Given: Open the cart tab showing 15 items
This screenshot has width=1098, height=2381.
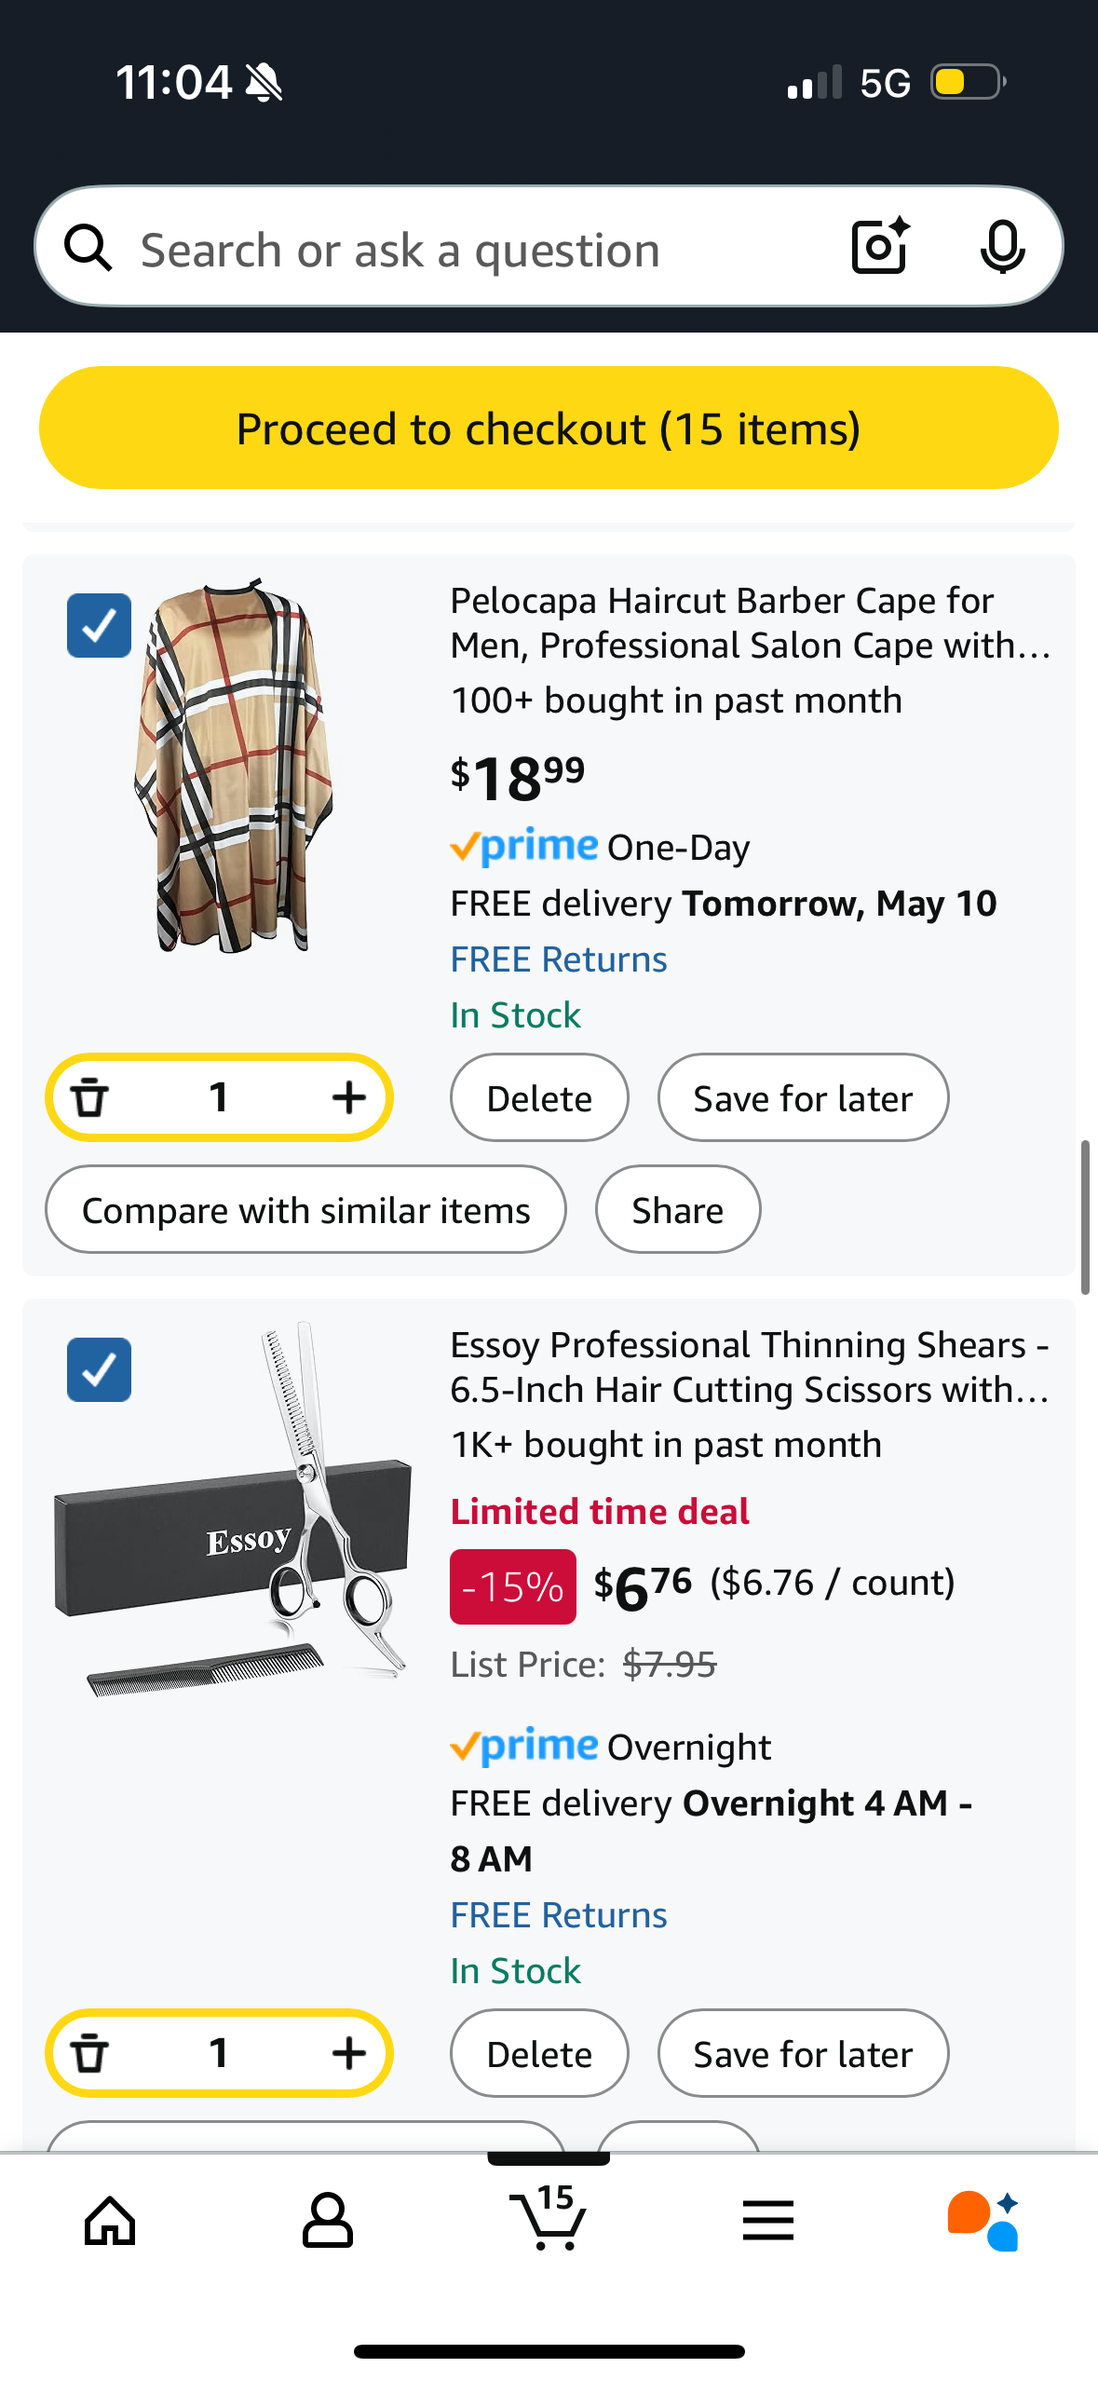Looking at the screenshot, I should click(x=549, y=2219).
